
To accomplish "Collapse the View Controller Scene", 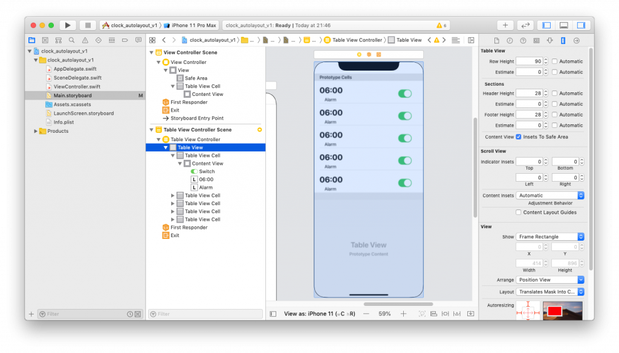I will pyautogui.click(x=152, y=52).
